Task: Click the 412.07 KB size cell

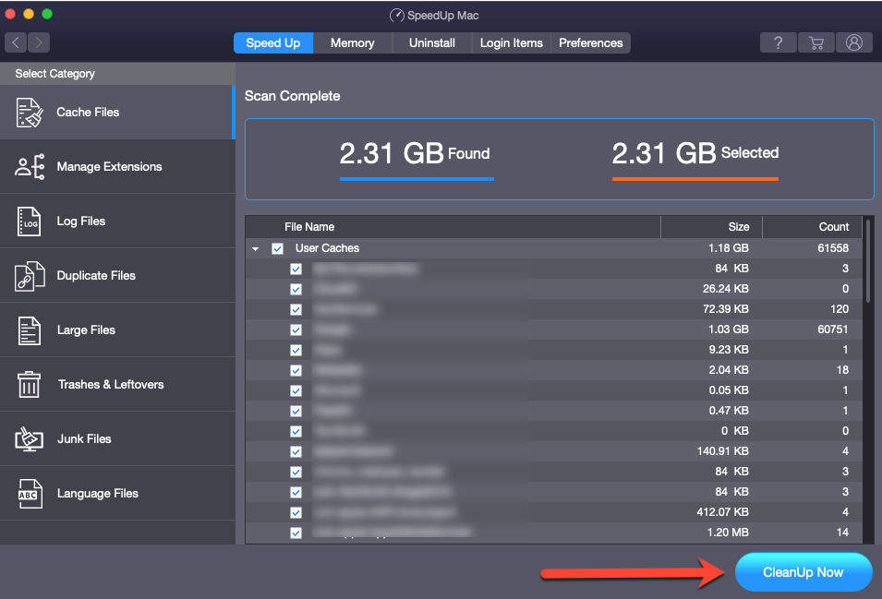Action: tap(723, 512)
